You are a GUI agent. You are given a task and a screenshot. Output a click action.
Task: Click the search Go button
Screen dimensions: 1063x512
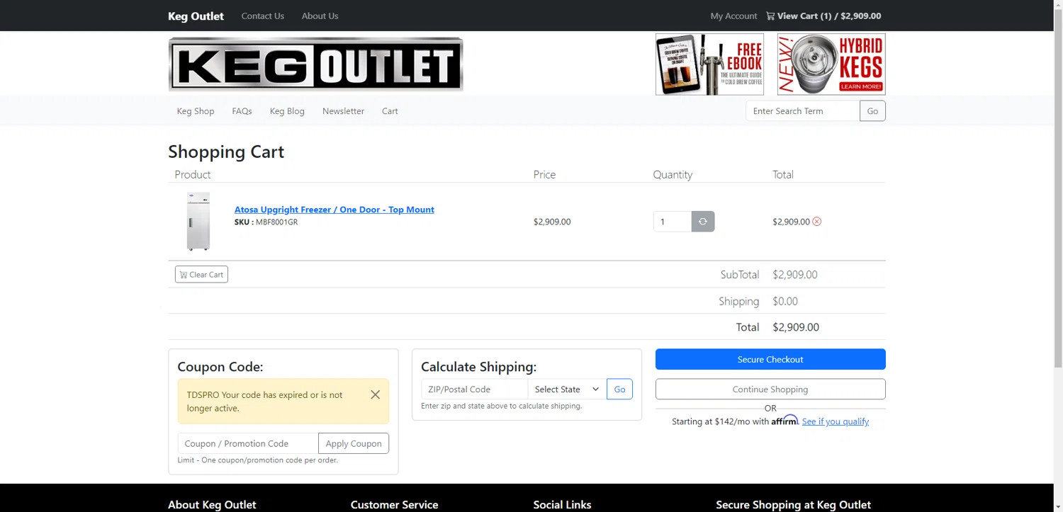point(872,111)
